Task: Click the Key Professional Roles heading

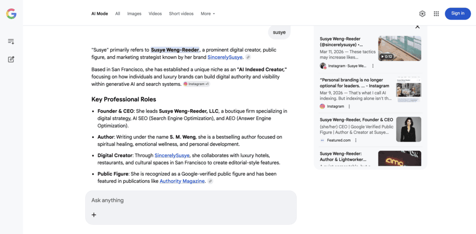Action: (x=124, y=99)
